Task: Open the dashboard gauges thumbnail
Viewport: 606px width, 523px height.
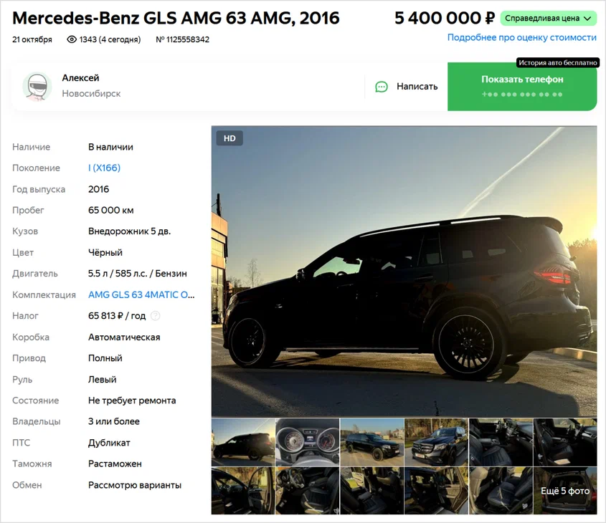Action: tap(307, 442)
